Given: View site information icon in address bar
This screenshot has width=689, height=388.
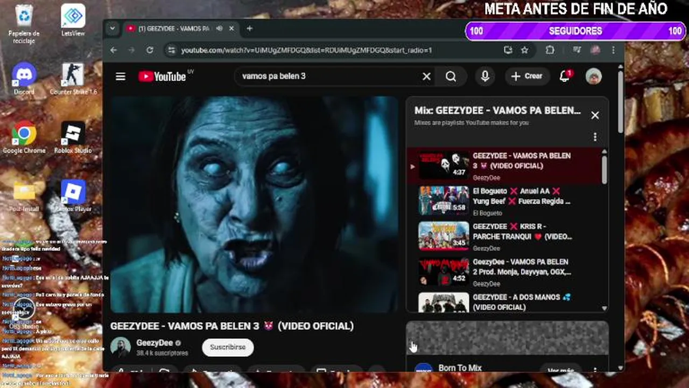Looking at the screenshot, I should 171,50.
